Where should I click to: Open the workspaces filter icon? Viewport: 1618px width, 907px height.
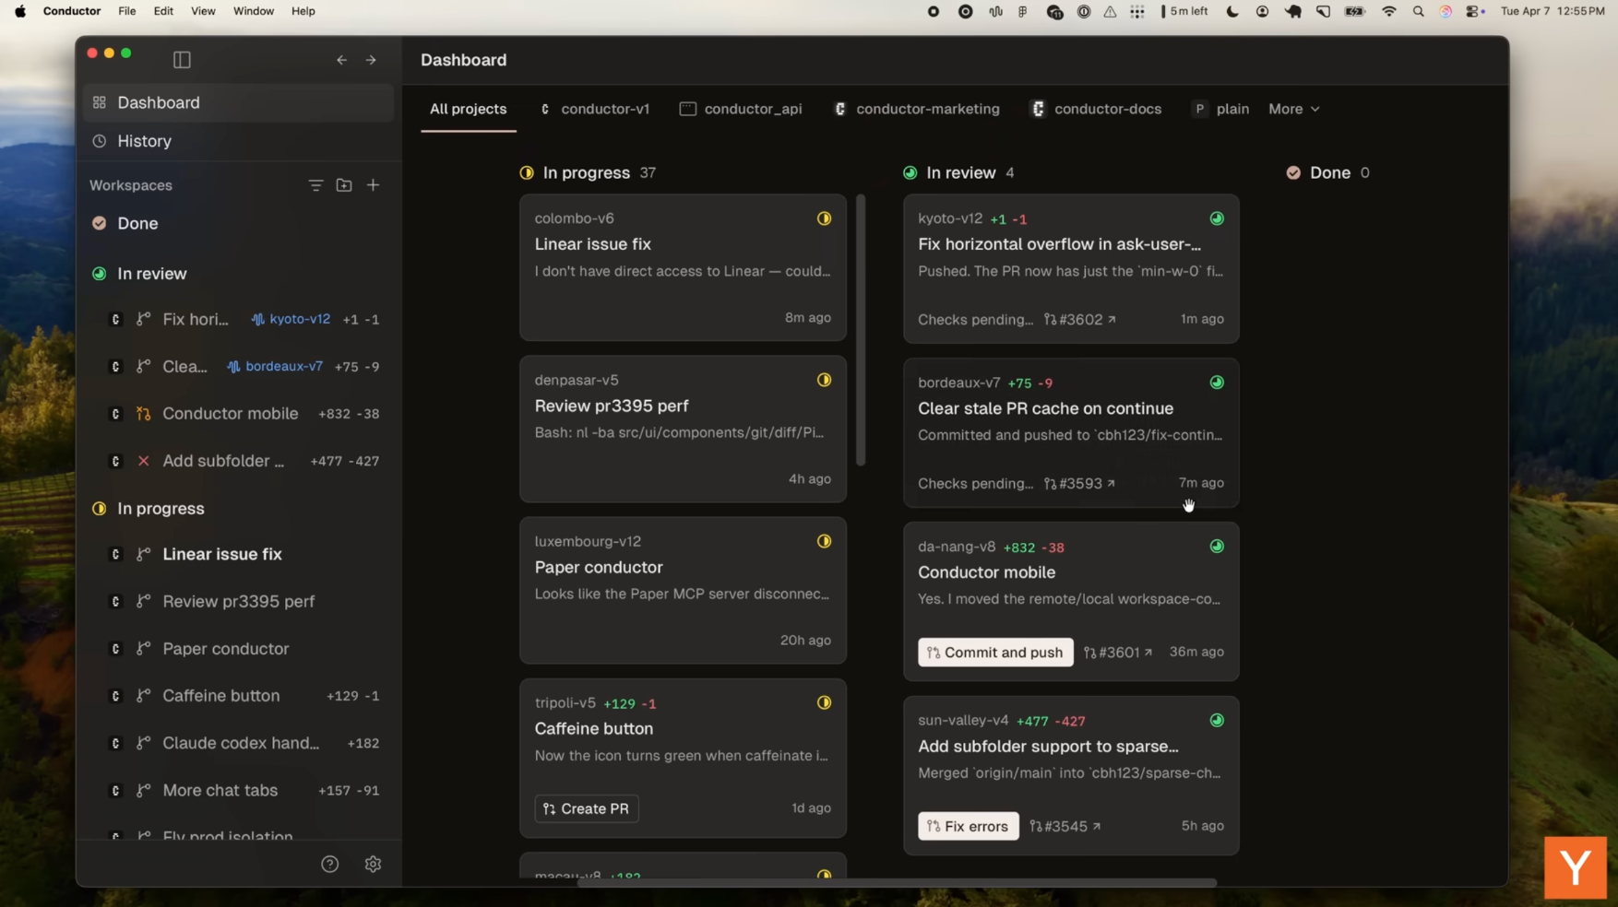[315, 185]
